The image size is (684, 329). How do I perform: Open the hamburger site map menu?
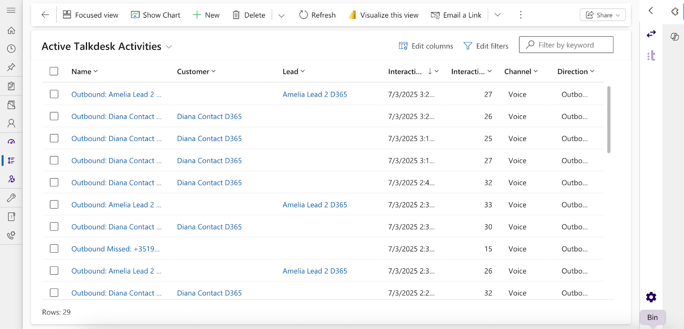point(11,10)
